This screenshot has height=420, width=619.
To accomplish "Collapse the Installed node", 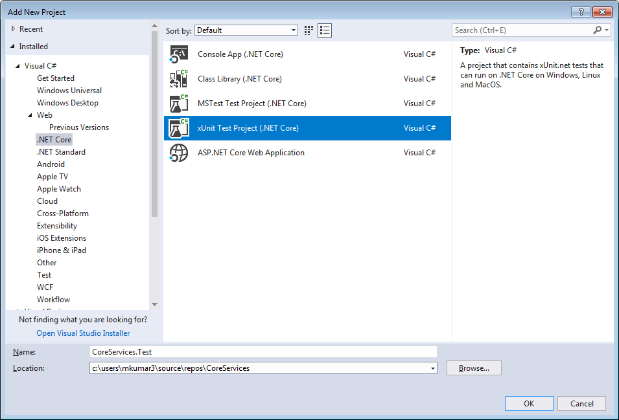I will [12, 47].
